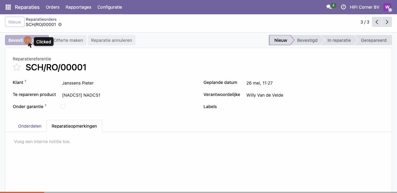Image resolution: width=397 pixels, height=193 pixels.
Task: Click the internal note text area
Action: 198,142
